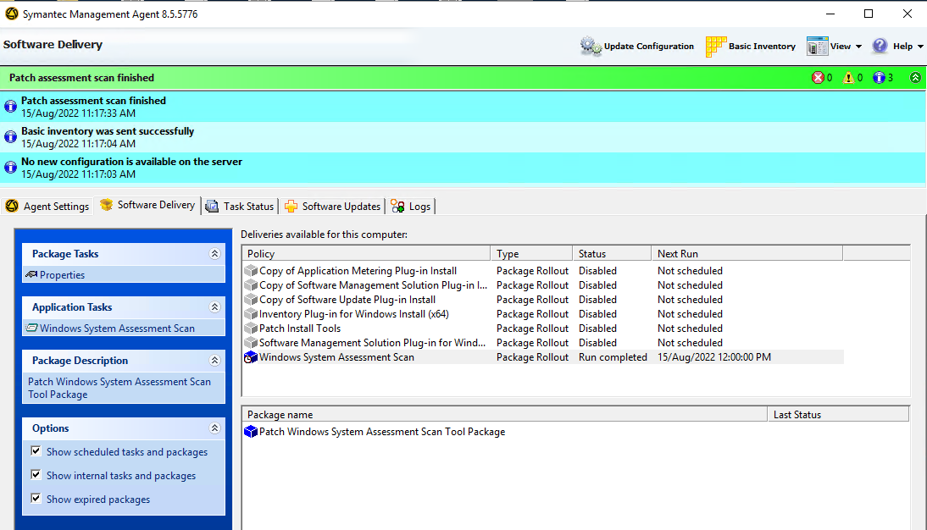Screen dimensions: 927x530
Task: Click package icon for Copy of Application Metering Plug-in
Action: point(251,271)
